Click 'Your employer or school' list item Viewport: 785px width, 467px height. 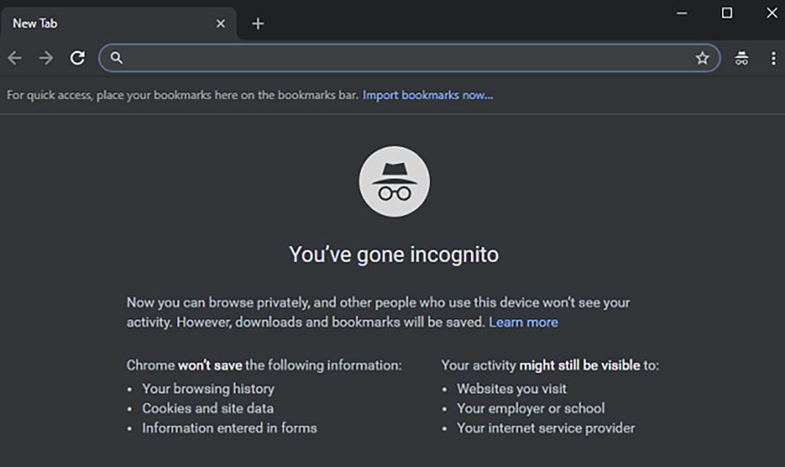point(531,408)
